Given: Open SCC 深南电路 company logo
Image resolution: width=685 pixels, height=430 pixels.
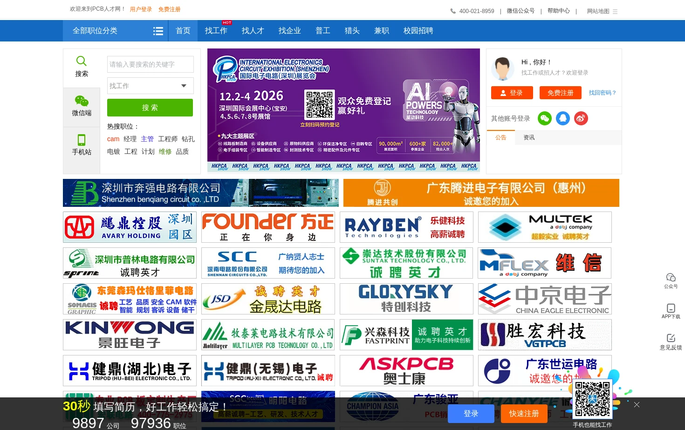Looking at the screenshot, I should pyautogui.click(x=268, y=263).
